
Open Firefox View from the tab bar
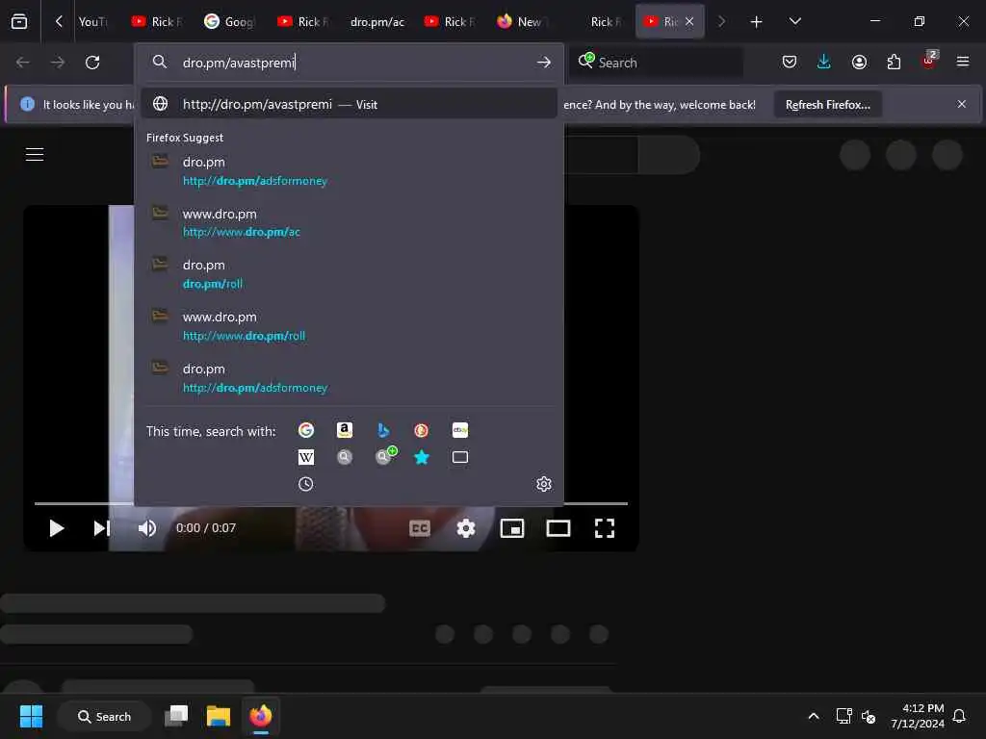pos(19,21)
